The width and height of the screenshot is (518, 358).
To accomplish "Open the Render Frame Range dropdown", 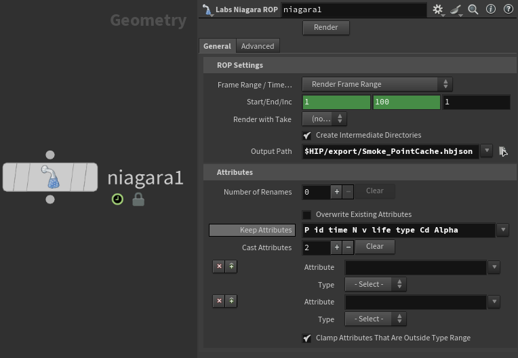I will pyautogui.click(x=377, y=84).
